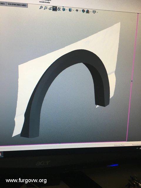Activate the Previous View icon

pyautogui.click(x=50, y=8)
